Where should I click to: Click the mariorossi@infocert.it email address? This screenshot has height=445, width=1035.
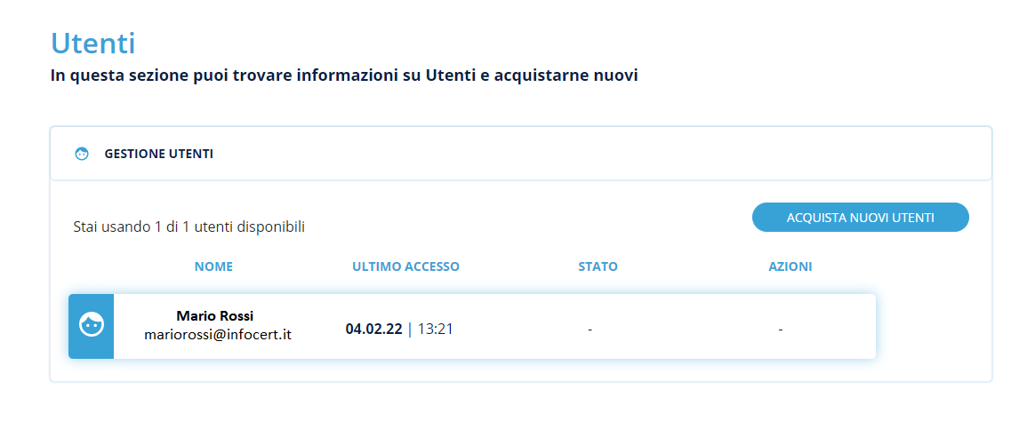(x=218, y=335)
